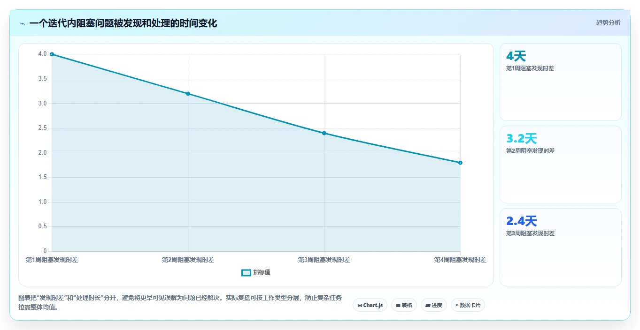
Task: Click x-axis label 第2周阻塞发现时差
Action: point(188,260)
